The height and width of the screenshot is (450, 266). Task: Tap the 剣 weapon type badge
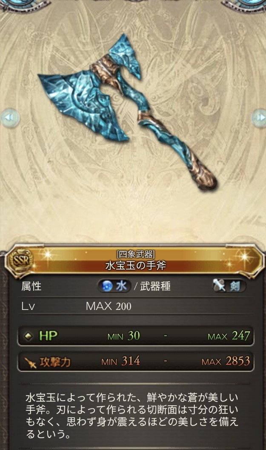point(229,286)
